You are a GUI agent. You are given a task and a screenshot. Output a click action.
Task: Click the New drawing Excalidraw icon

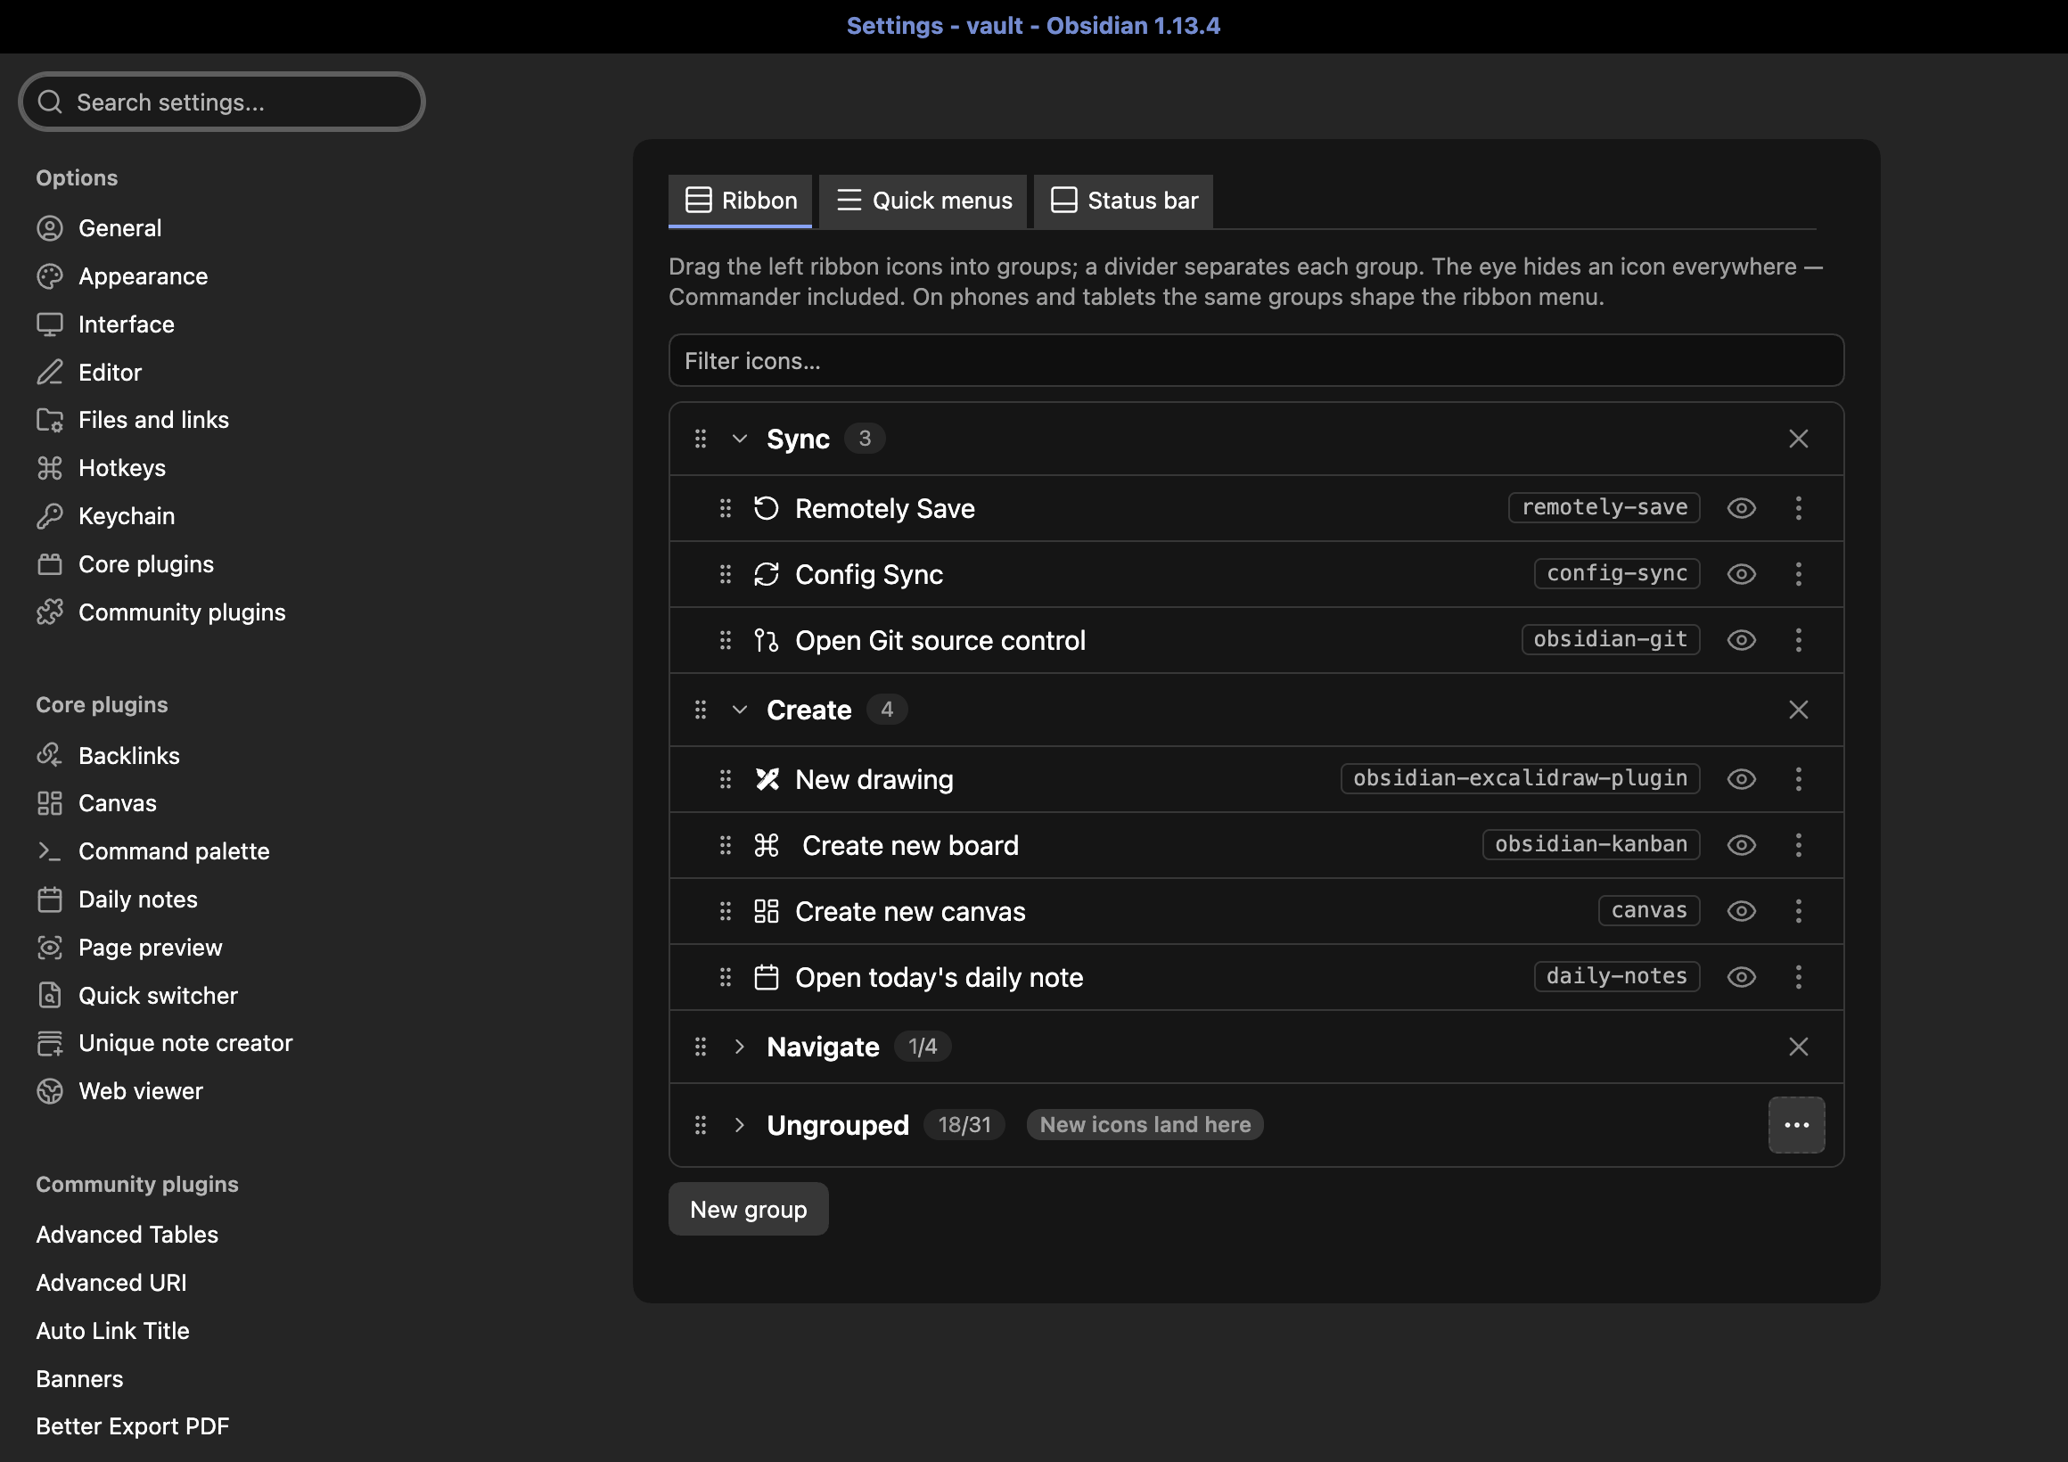tap(766, 779)
